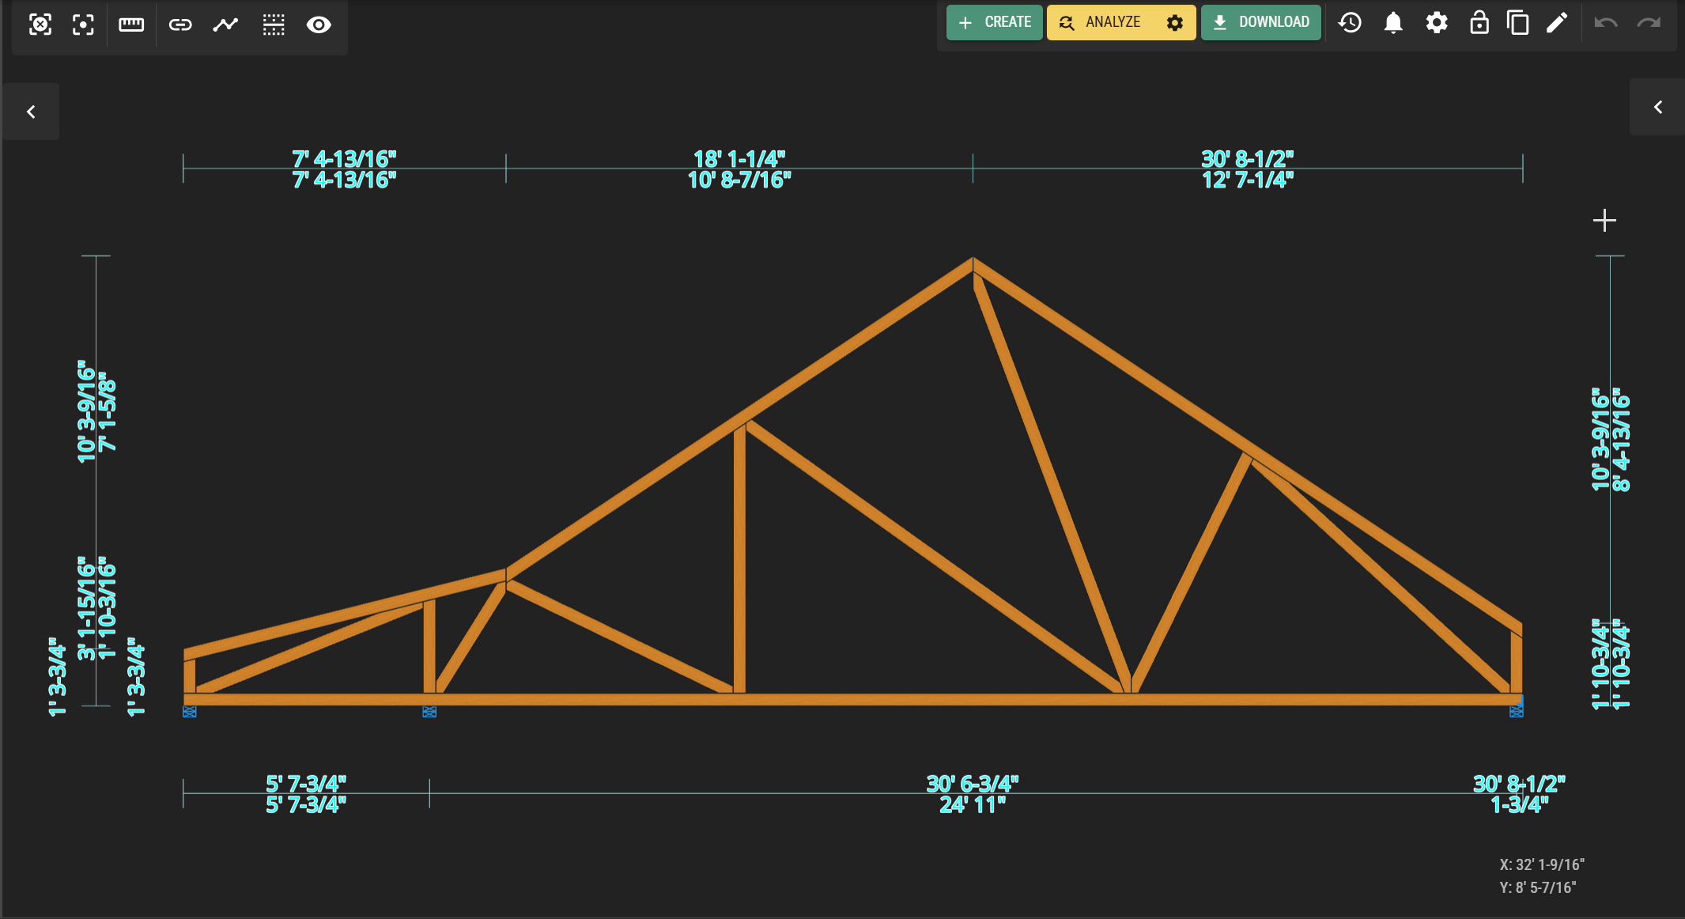This screenshot has width=1685, height=919.
Task: Click the clear selection target icon
Action: coord(40,25)
